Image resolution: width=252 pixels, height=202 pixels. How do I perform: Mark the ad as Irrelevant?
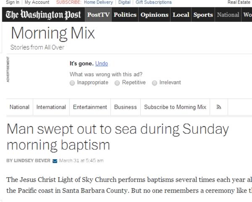(155, 83)
